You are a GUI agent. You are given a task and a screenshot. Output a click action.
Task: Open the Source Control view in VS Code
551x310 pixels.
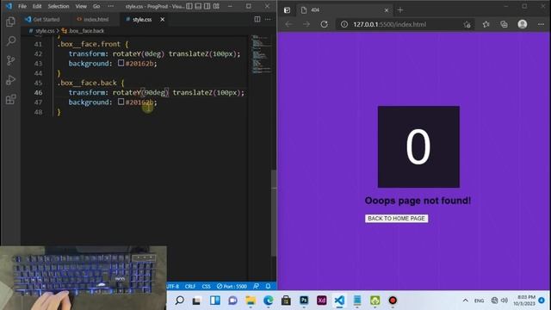pyautogui.click(x=11, y=60)
